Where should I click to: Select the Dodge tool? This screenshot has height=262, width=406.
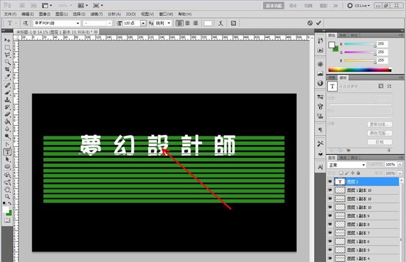(7, 136)
